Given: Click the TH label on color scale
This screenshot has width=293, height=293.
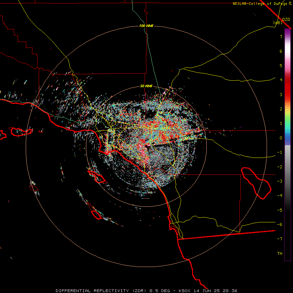Looking at the screenshot, I should pyautogui.click(x=280, y=254).
